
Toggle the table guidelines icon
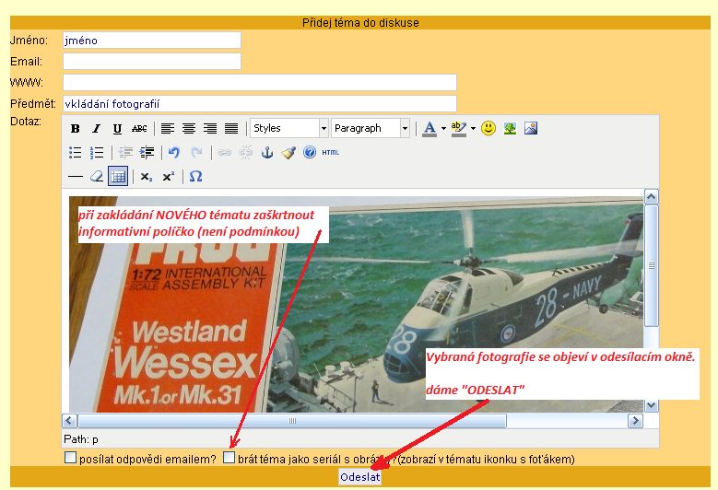coord(118,176)
